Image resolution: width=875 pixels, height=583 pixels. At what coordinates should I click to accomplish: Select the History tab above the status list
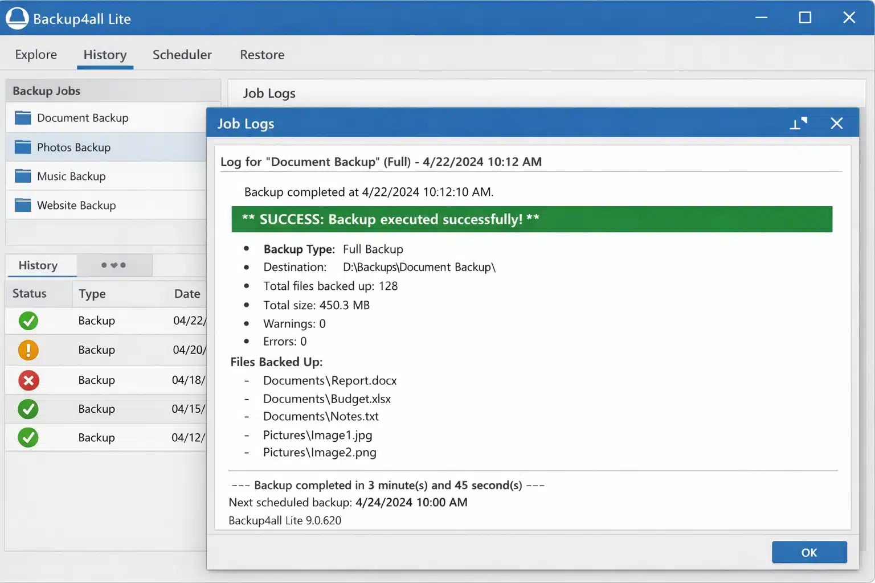click(x=39, y=265)
